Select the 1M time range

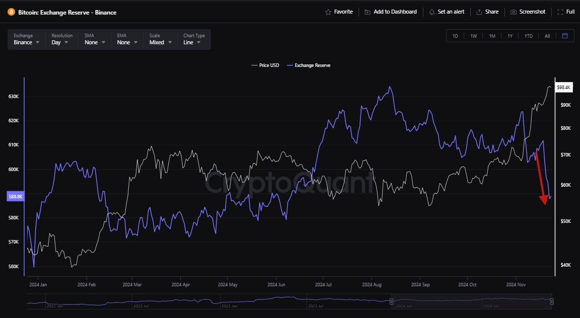[492, 36]
